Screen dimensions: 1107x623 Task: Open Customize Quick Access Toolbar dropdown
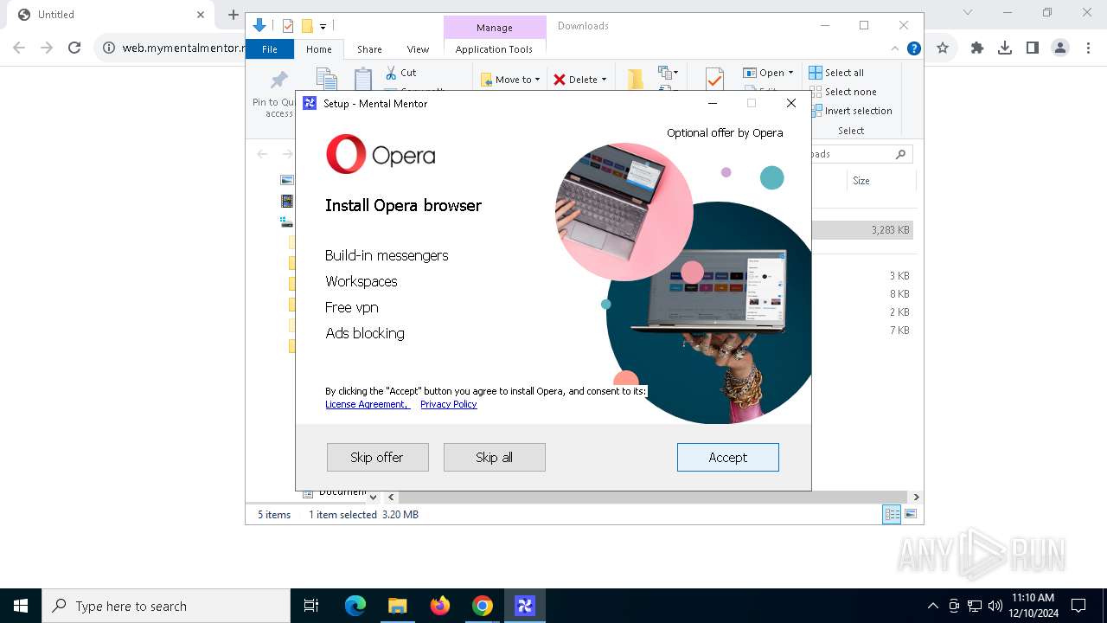323,27
